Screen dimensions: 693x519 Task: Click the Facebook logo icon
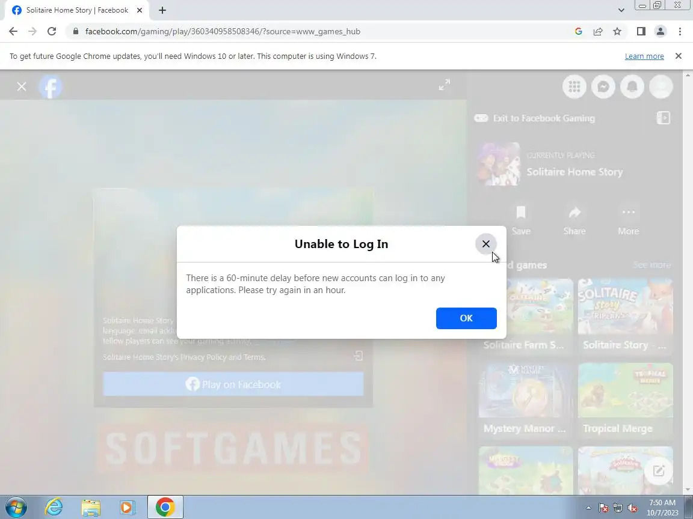pyautogui.click(x=51, y=86)
